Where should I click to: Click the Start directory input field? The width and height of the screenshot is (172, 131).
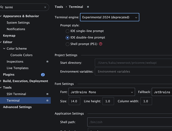pos(133,63)
